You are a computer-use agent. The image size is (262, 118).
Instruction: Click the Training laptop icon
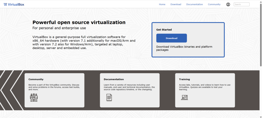click(x=184, y=97)
